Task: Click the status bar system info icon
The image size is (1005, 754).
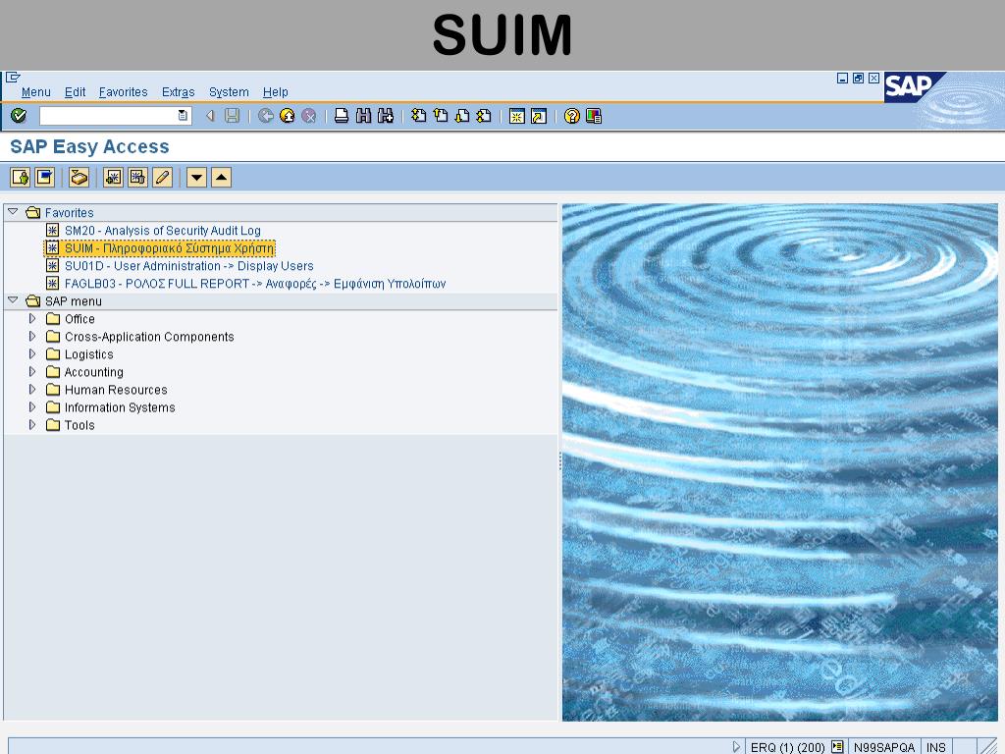Action: [x=837, y=747]
